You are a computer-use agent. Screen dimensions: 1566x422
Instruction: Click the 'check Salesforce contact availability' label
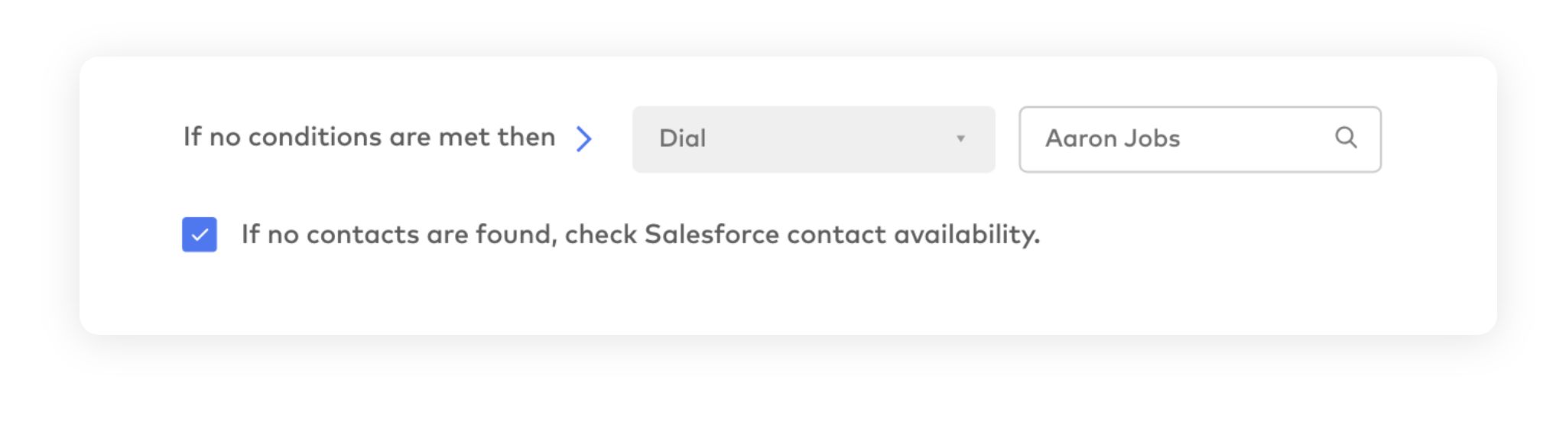(x=801, y=234)
